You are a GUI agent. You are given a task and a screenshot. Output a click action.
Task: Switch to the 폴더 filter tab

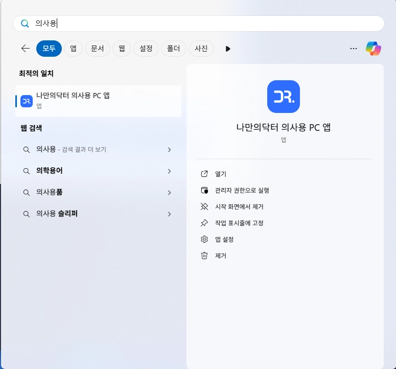pos(174,48)
